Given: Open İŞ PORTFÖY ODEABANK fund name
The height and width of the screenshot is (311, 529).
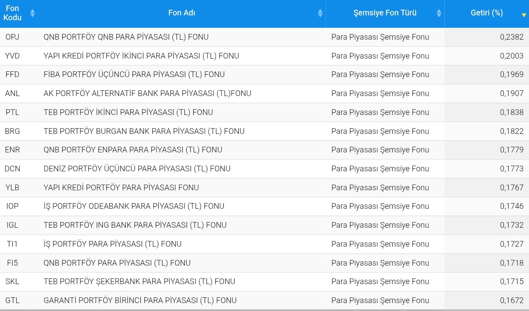Looking at the screenshot, I should point(134,206).
